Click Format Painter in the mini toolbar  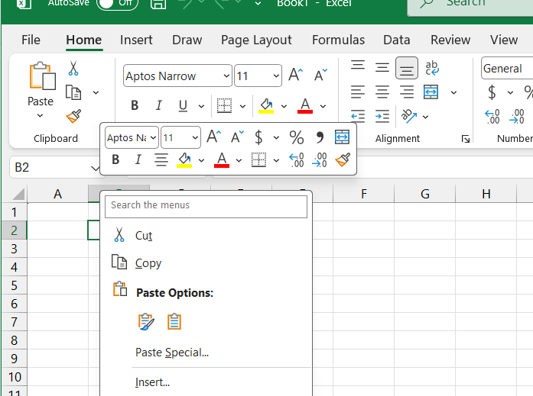tap(343, 159)
